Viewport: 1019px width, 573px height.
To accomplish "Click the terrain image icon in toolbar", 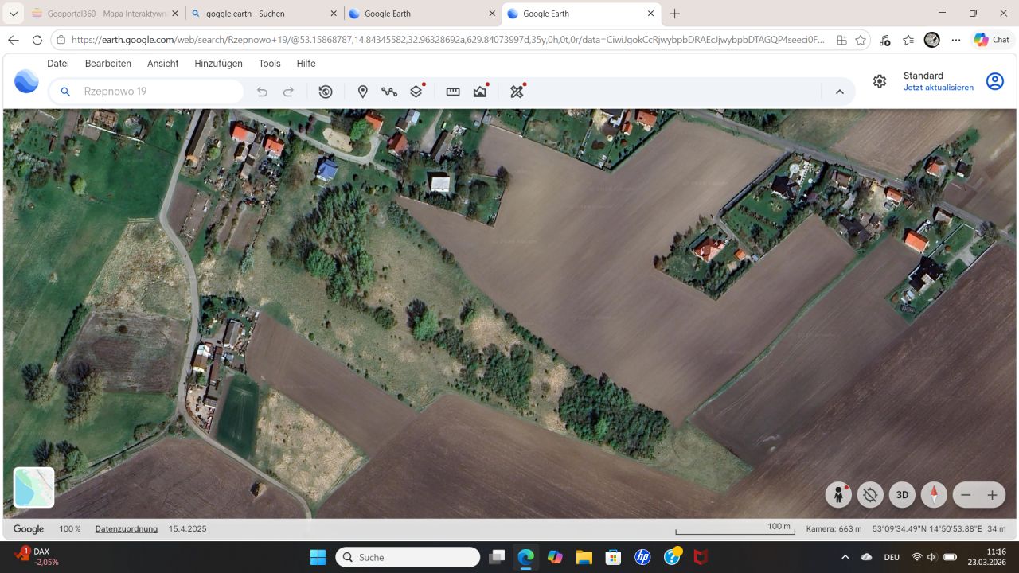I will click(x=479, y=92).
